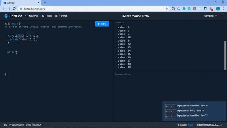Click the console scrollbar thumb

tap(225, 55)
